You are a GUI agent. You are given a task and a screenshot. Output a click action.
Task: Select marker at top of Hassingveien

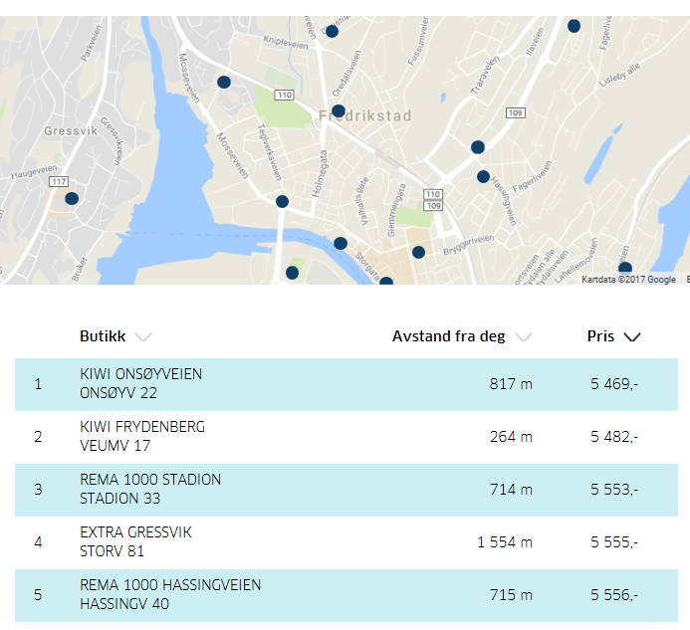click(x=483, y=177)
